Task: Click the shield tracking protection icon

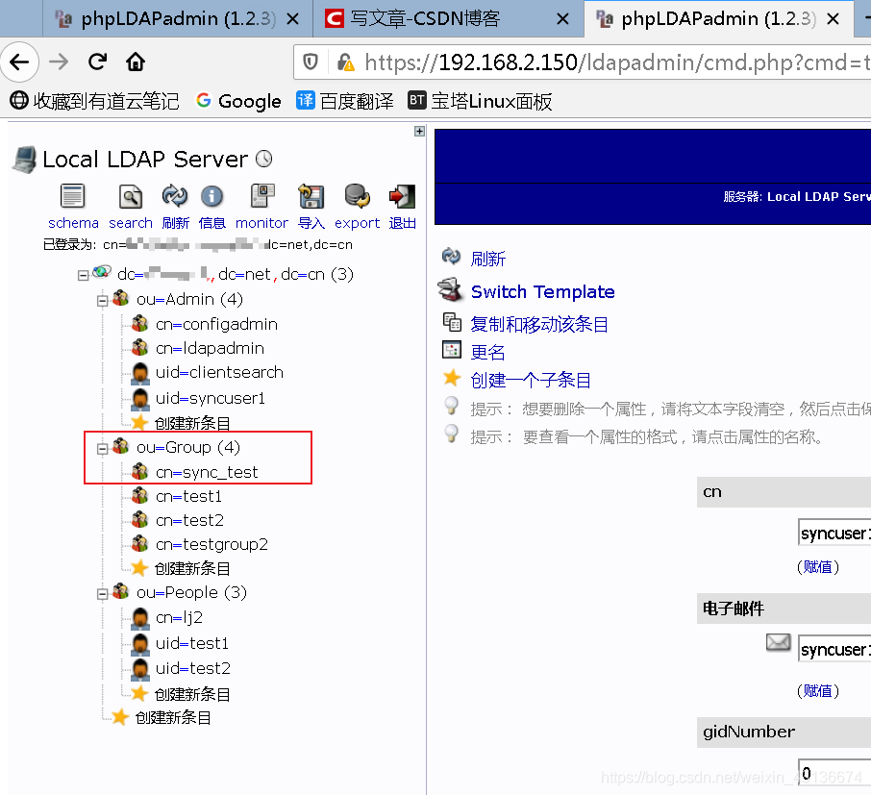Action: pyautogui.click(x=311, y=62)
